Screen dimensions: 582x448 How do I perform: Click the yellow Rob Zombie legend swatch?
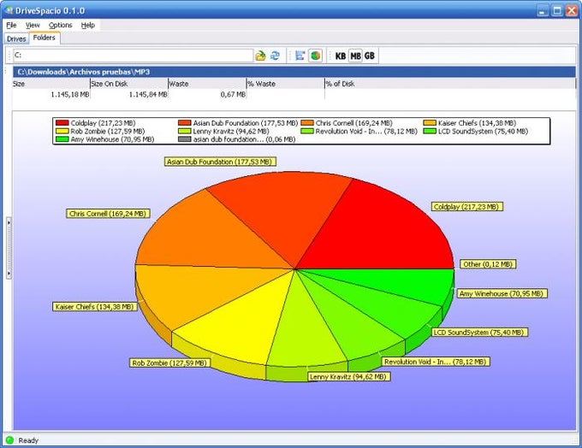click(x=62, y=131)
